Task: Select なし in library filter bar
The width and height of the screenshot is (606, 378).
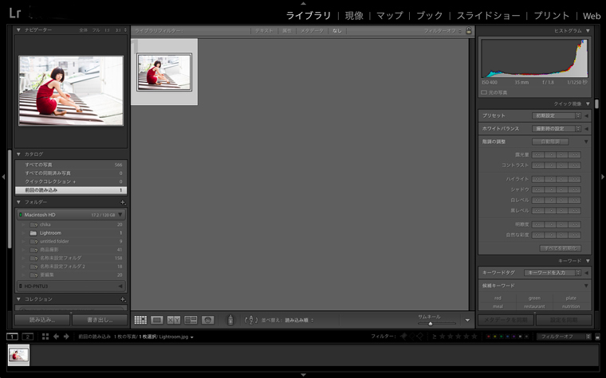Action: tap(337, 30)
